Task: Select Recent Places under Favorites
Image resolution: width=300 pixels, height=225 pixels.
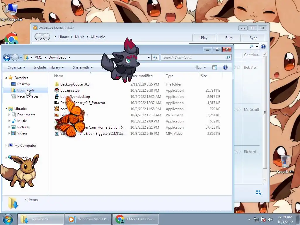Action: click(x=28, y=96)
